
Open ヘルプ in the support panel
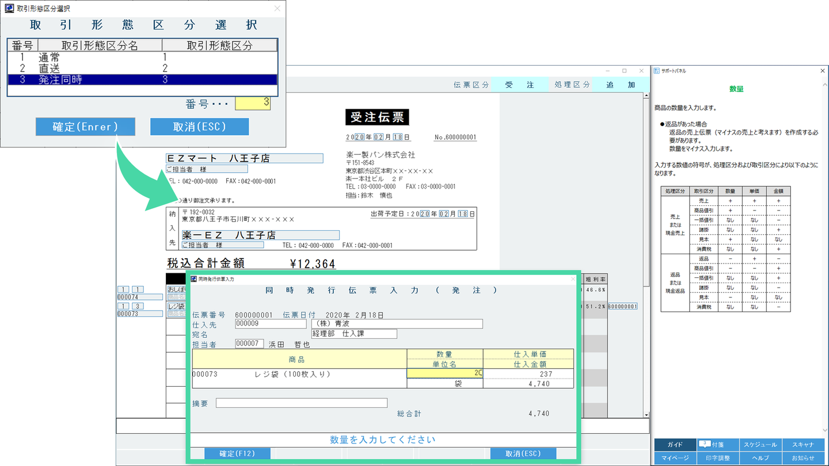(760, 458)
